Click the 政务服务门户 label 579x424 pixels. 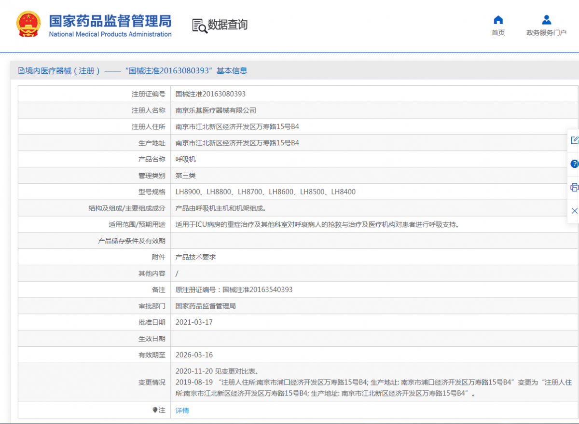point(546,33)
